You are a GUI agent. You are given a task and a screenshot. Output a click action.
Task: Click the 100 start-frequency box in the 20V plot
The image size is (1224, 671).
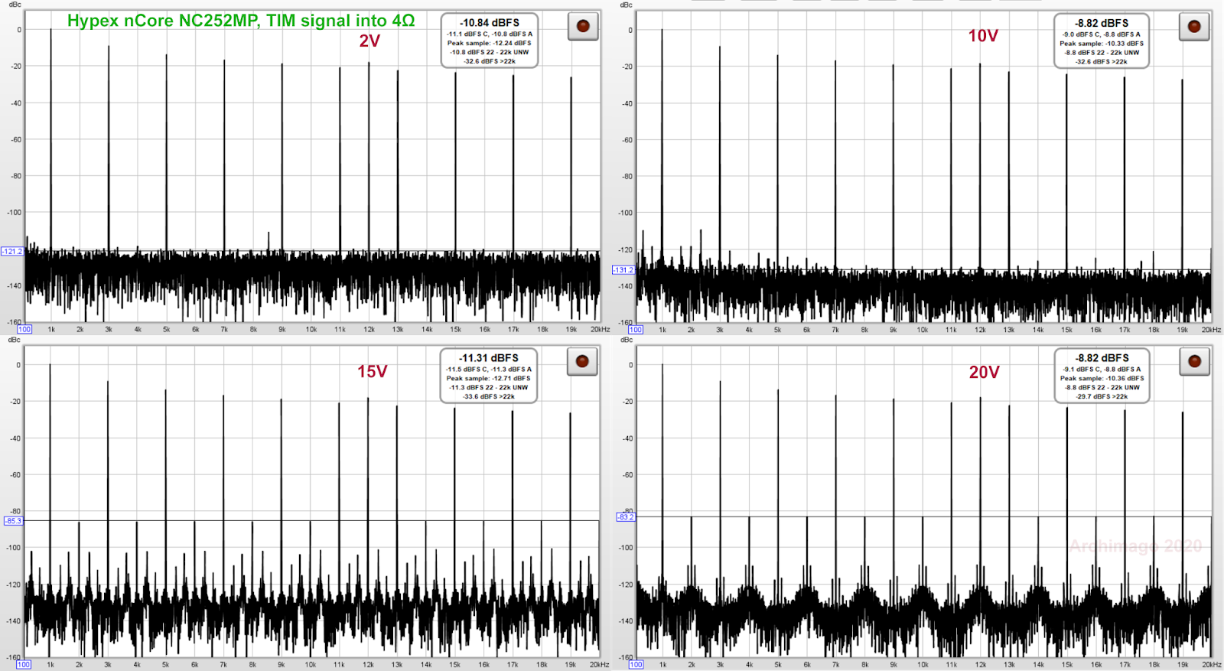(636, 665)
